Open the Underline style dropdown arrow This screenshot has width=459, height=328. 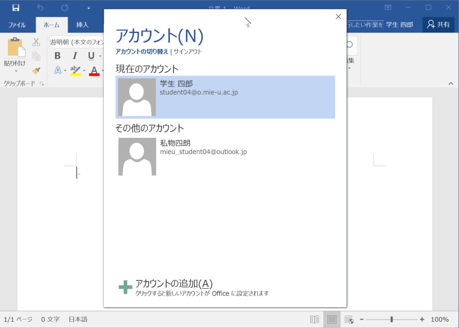pos(100,56)
